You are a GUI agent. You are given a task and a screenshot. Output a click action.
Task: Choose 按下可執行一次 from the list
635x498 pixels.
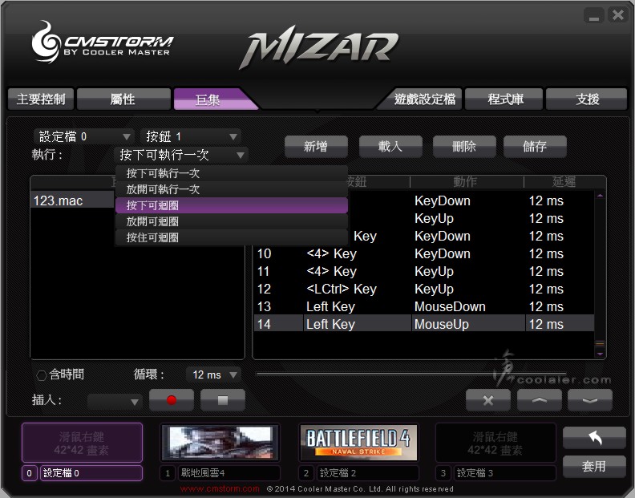pos(232,173)
